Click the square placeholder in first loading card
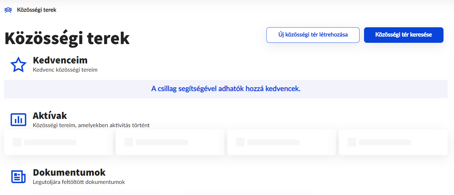454x195 pixels. pyautogui.click(x=17, y=142)
